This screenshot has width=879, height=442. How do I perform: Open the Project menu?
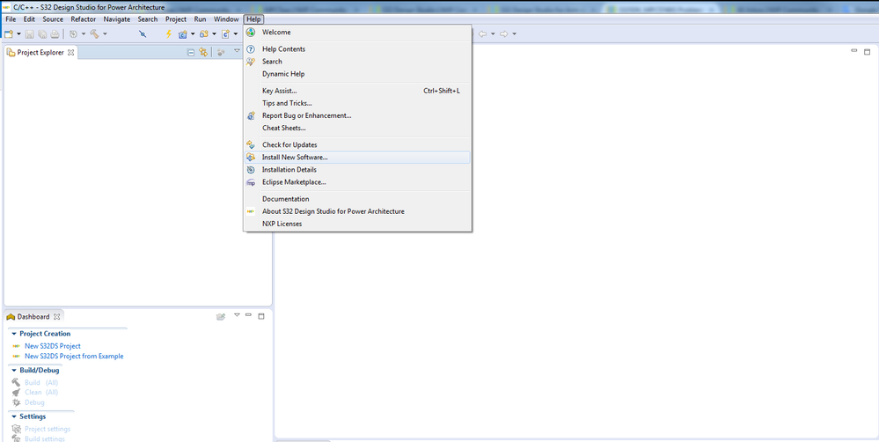(x=175, y=19)
